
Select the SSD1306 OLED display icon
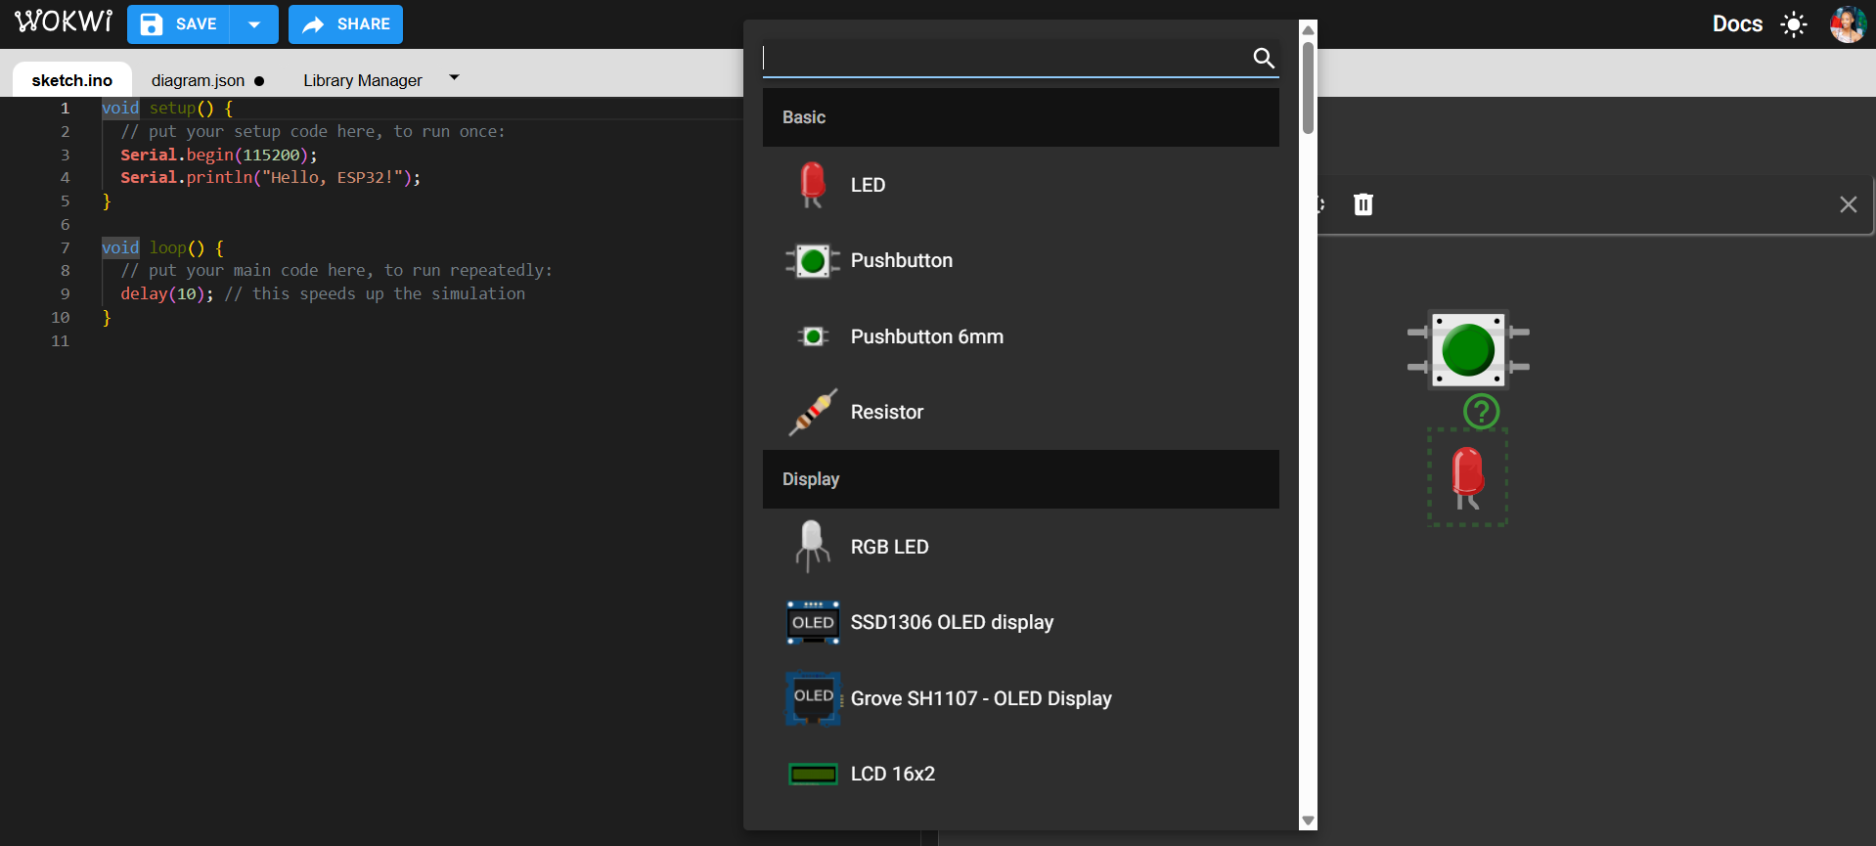[x=813, y=622]
